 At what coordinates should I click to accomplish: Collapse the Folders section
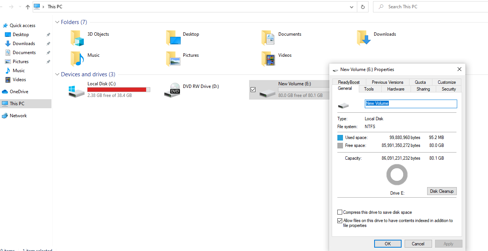point(57,22)
